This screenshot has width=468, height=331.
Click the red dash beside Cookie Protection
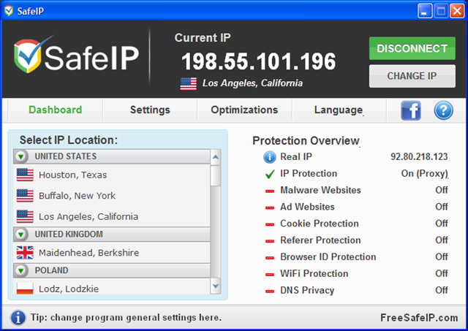(x=270, y=224)
